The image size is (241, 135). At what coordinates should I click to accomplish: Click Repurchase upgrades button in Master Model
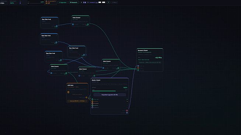coord(109,95)
